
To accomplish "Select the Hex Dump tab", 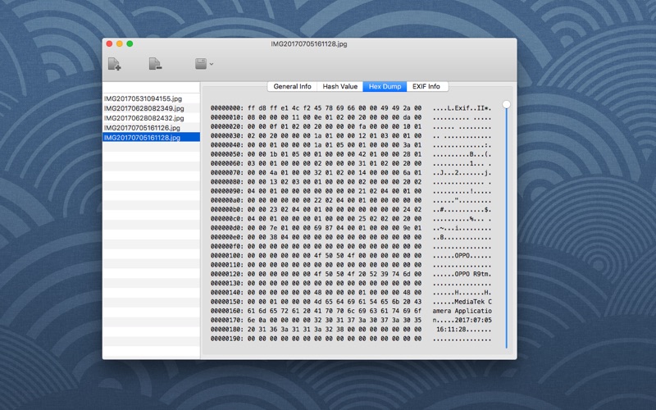I will 385,86.
